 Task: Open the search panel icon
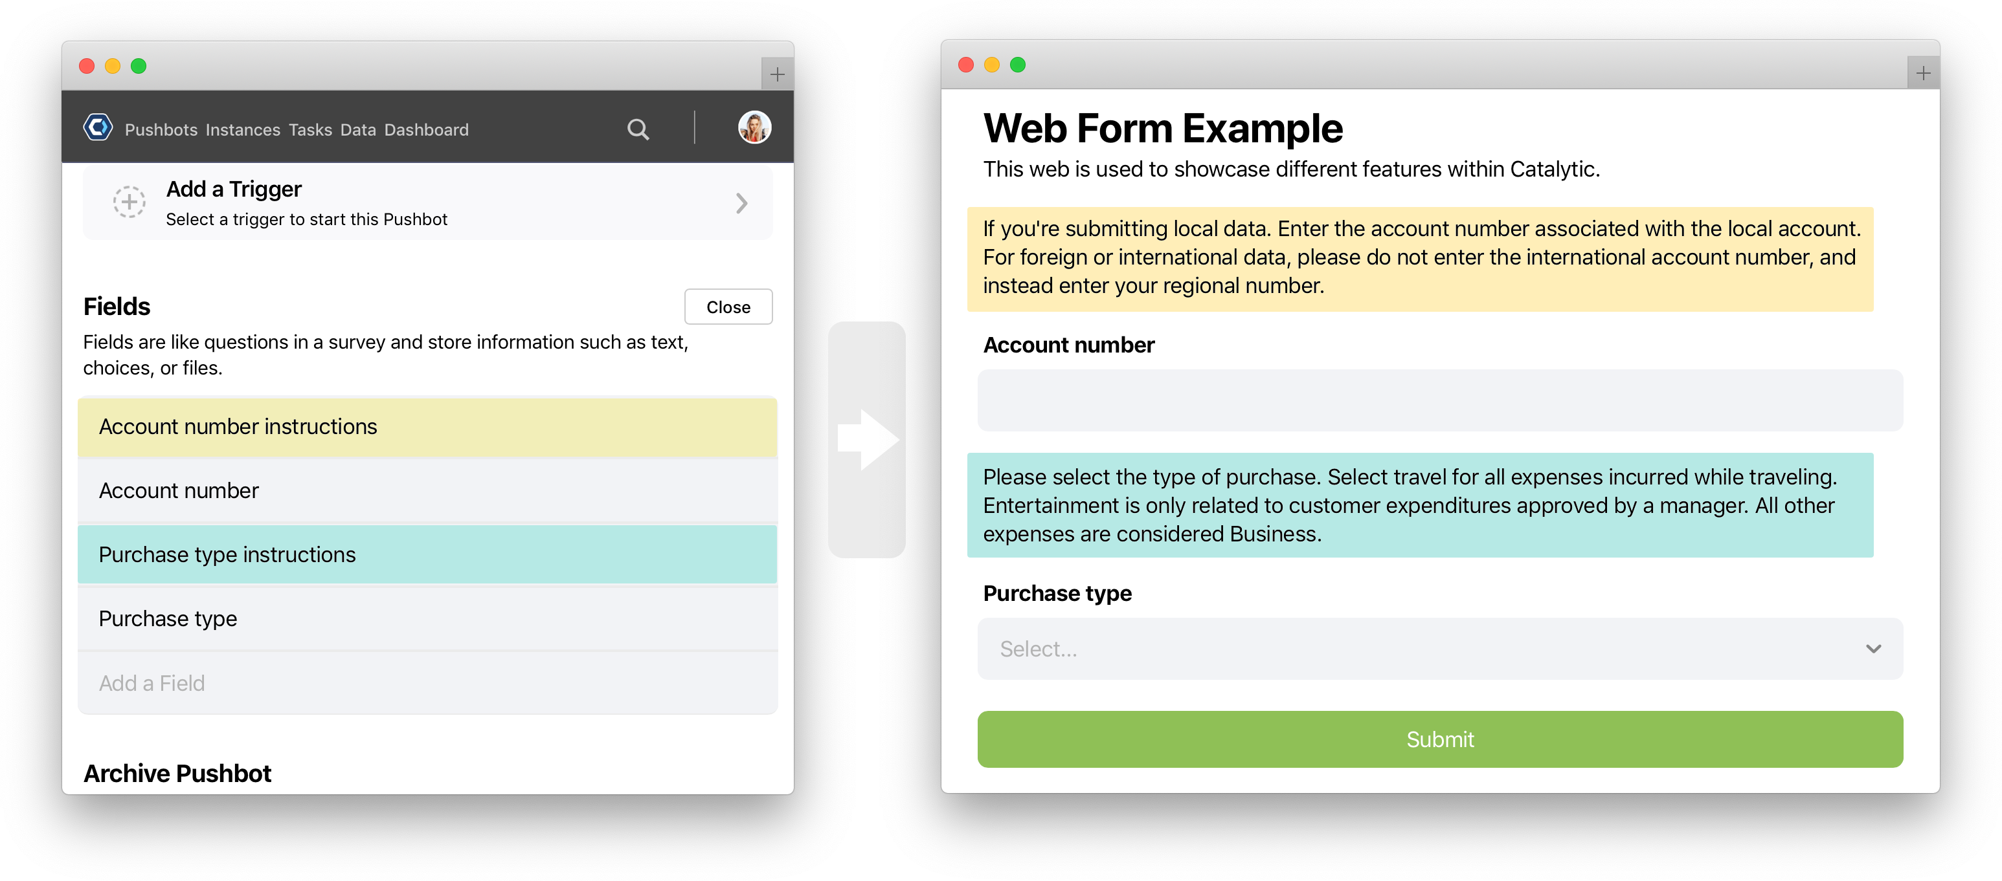pos(638,127)
